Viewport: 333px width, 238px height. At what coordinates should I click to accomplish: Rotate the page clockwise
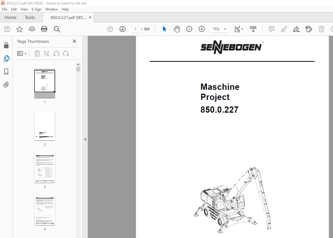click(66, 53)
